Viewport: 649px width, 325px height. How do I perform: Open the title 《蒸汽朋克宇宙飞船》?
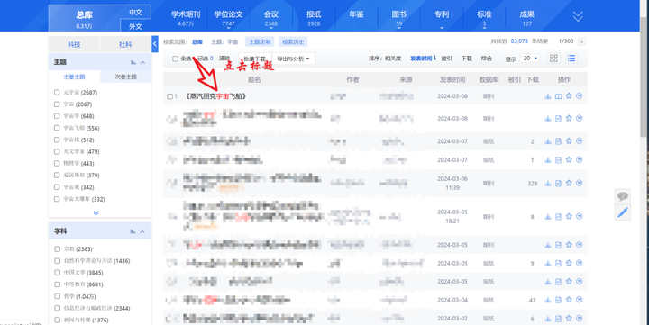(215, 96)
